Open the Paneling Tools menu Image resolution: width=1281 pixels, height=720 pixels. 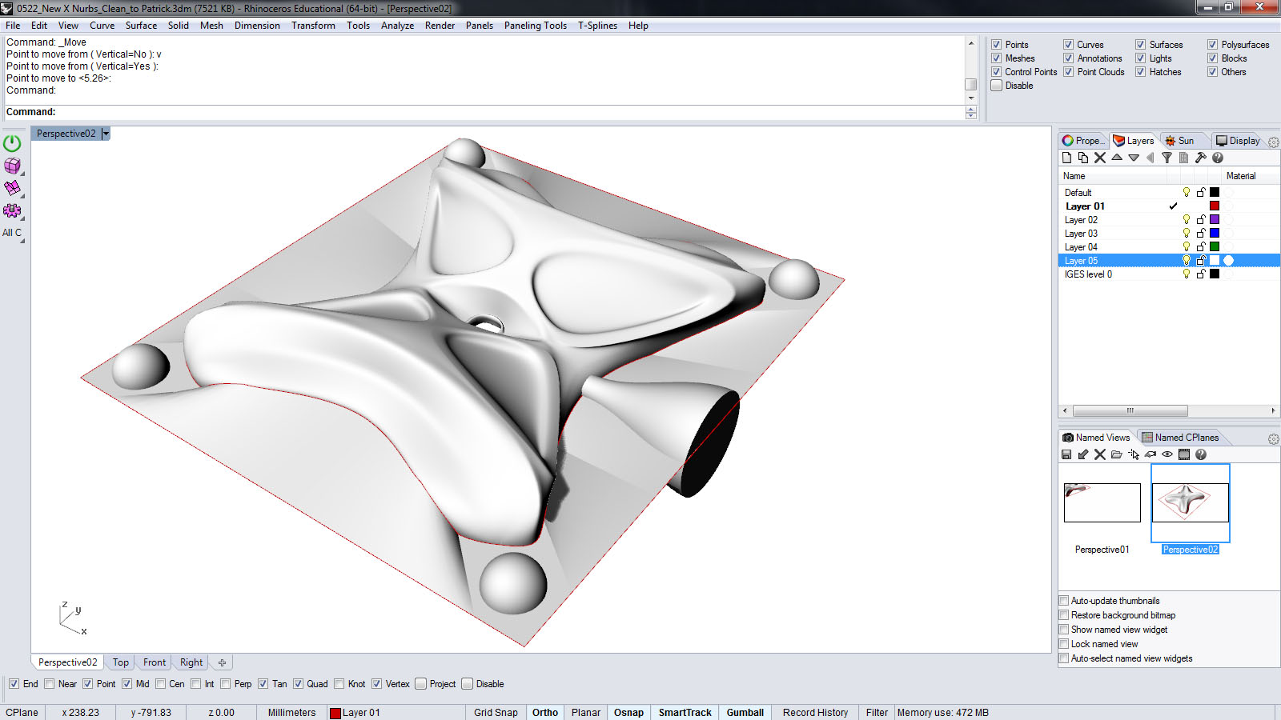tap(536, 26)
